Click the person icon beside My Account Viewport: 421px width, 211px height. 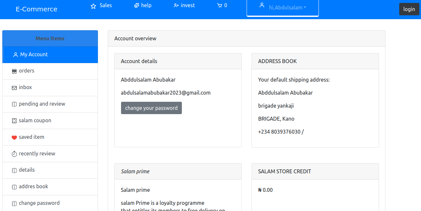pyautogui.click(x=15, y=55)
